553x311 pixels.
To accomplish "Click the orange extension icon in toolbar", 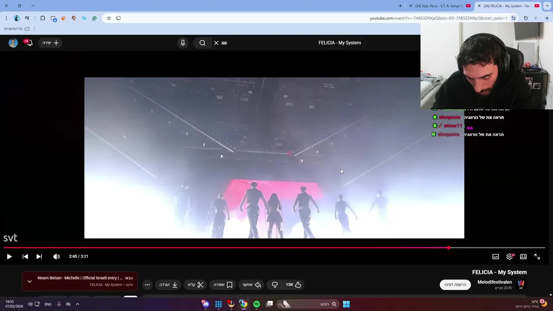I will tap(64, 18).
